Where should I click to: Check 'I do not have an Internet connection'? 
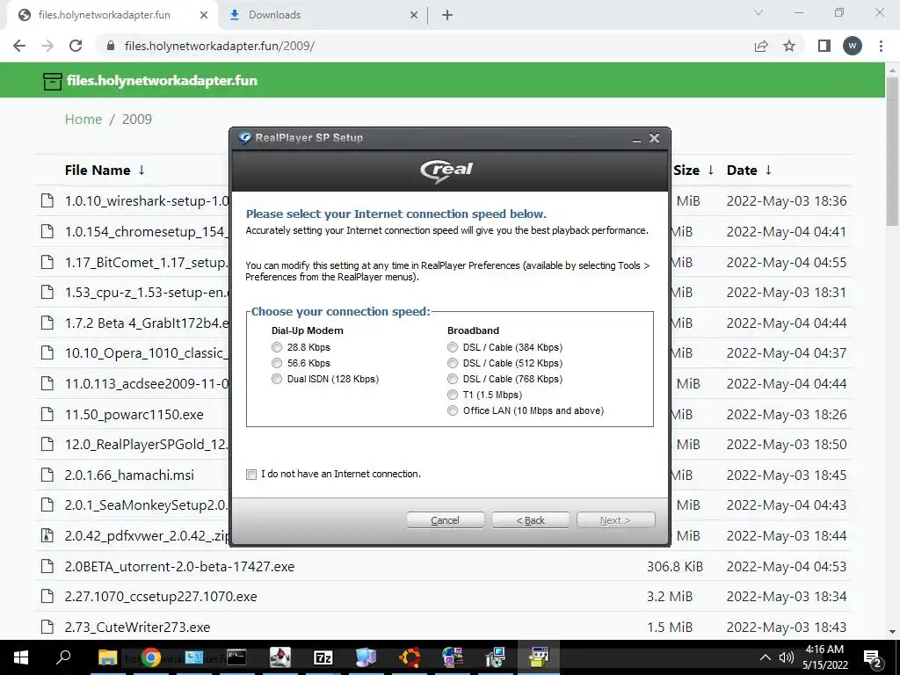click(x=251, y=474)
